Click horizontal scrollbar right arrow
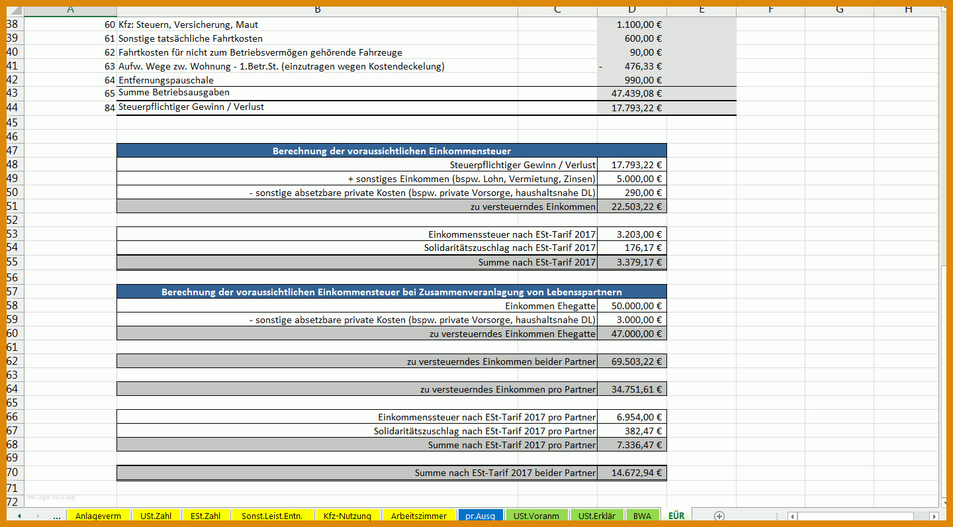 point(934,516)
